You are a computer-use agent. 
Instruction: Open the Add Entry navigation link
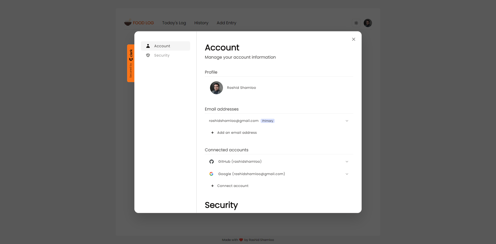pyautogui.click(x=227, y=23)
